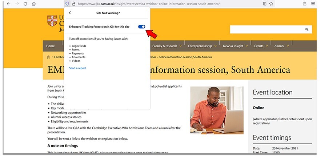321x157 pixels.
Task: Click the browser forward arrow
Action: tap(17, 4)
